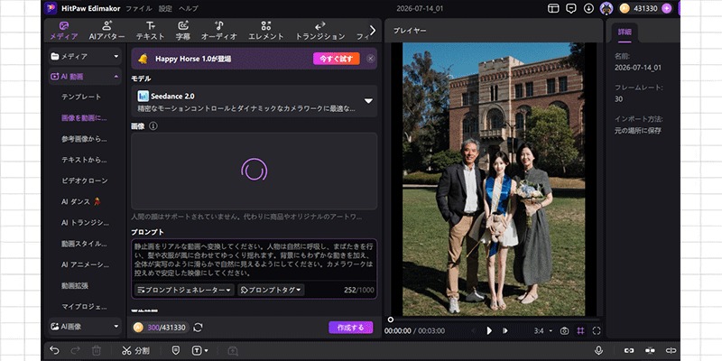This screenshot has height=361, width=722.
Task: Toggle the magnetic snap icon in timeline toolbar
Action: [x=650, y=350]
